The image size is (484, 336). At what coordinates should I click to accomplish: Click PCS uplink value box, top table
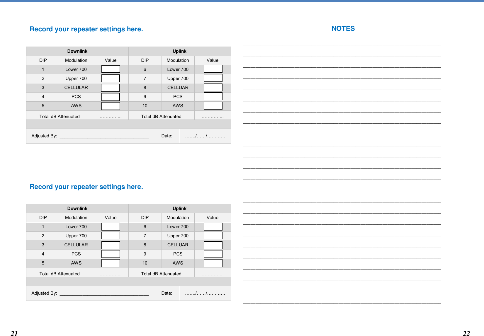click(x=213, y=96)
